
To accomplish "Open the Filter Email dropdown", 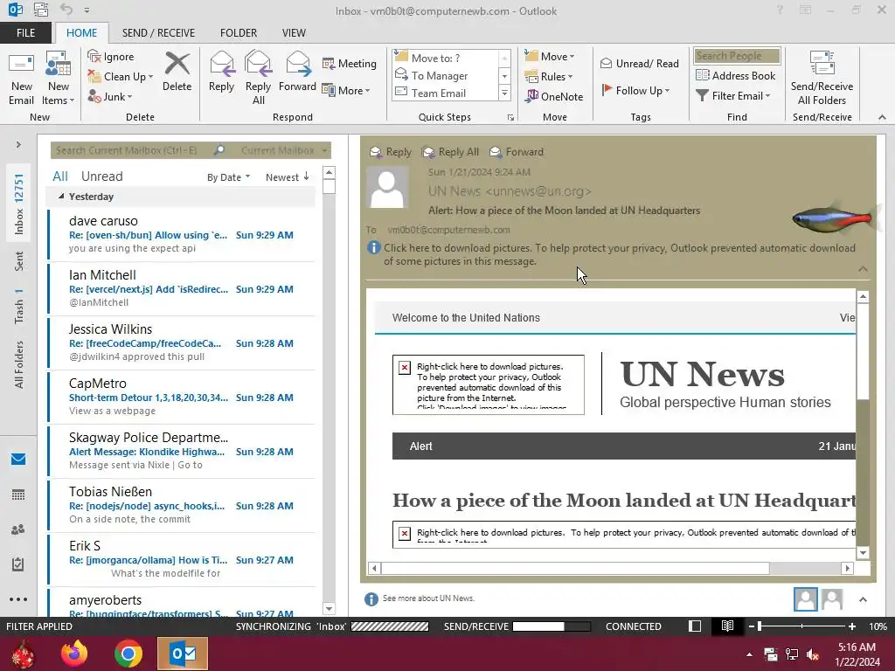I will (x=733, y=96).
